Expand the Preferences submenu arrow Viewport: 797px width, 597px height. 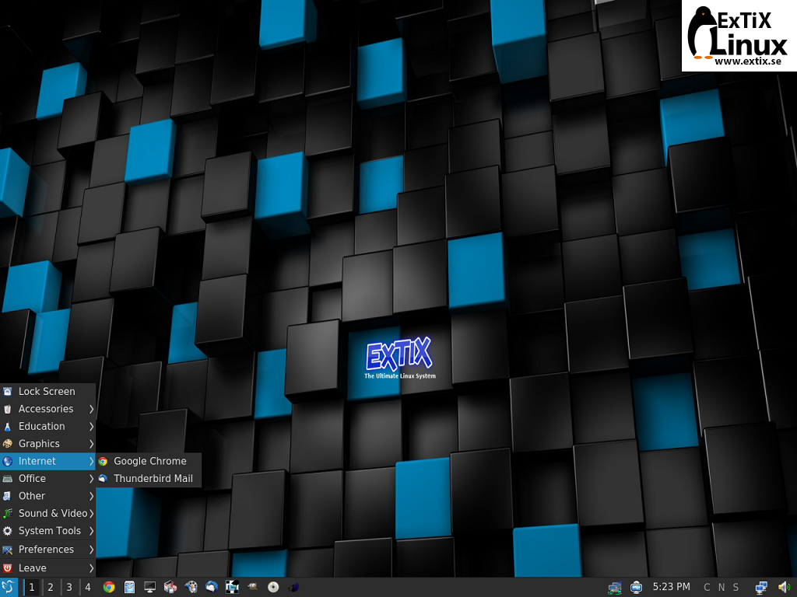[91, 550]
